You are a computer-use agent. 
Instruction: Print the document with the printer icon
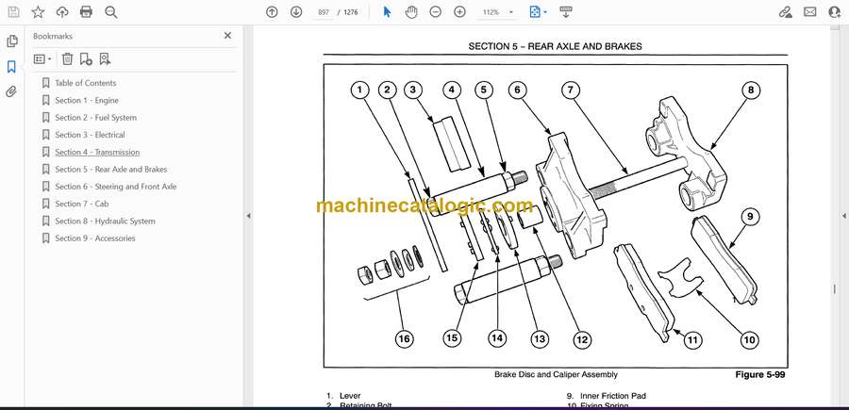pos(86,12)
